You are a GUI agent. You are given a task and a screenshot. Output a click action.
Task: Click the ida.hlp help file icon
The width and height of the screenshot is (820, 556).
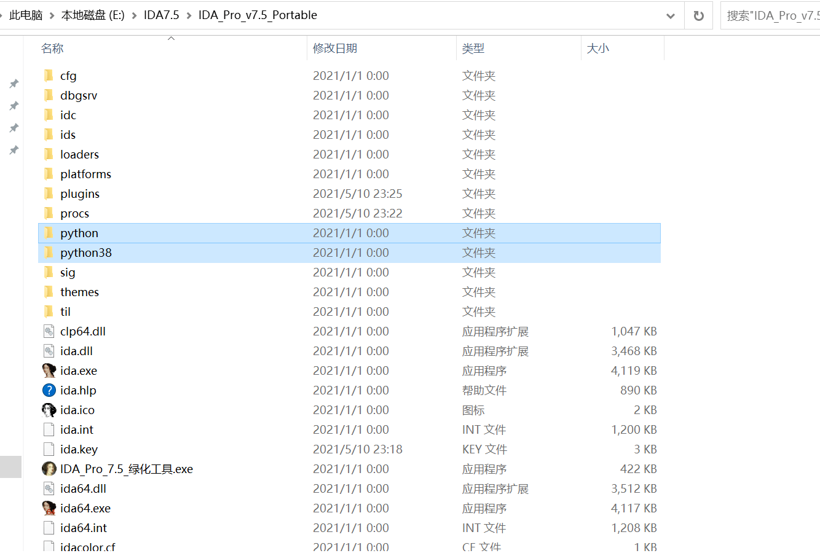49,390
